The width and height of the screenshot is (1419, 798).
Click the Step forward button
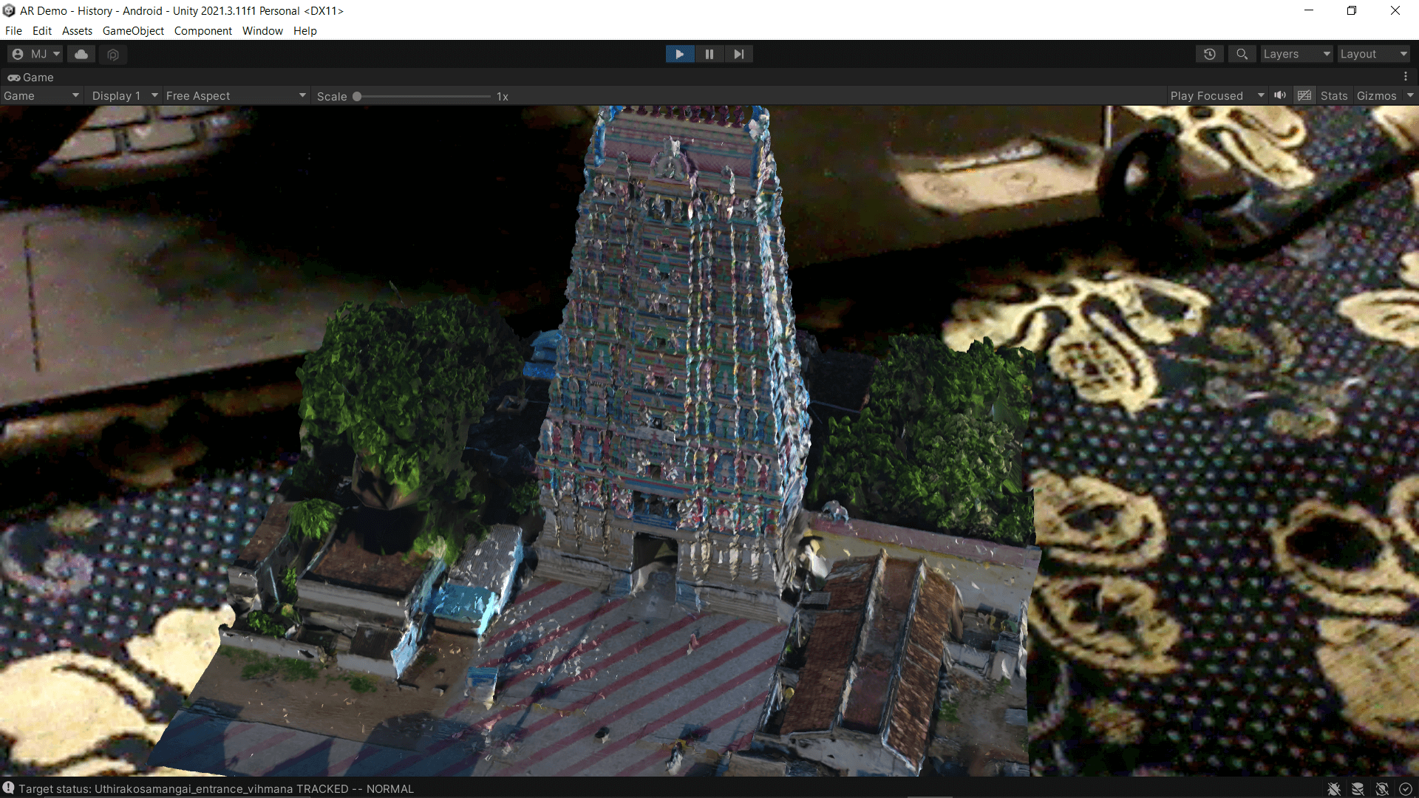(x=738, y=54)
